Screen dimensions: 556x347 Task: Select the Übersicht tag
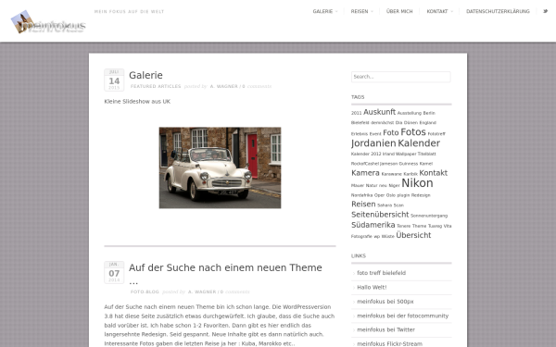(x=413, y=235)
